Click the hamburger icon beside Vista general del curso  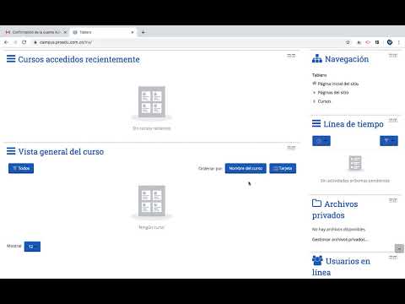click(x=11, y=151)
